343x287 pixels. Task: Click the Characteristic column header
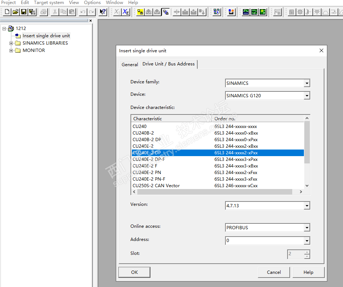(172, 119)
